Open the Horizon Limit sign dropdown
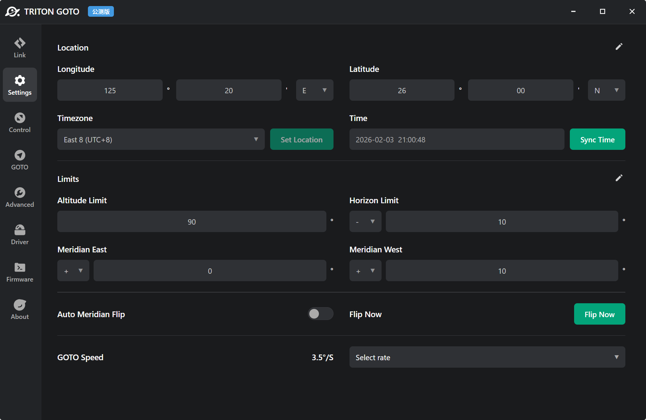 (365, 222)
